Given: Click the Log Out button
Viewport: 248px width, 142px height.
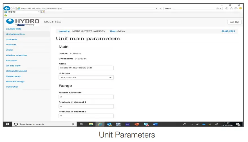Looking at the screenshot, I should point(234,22).
